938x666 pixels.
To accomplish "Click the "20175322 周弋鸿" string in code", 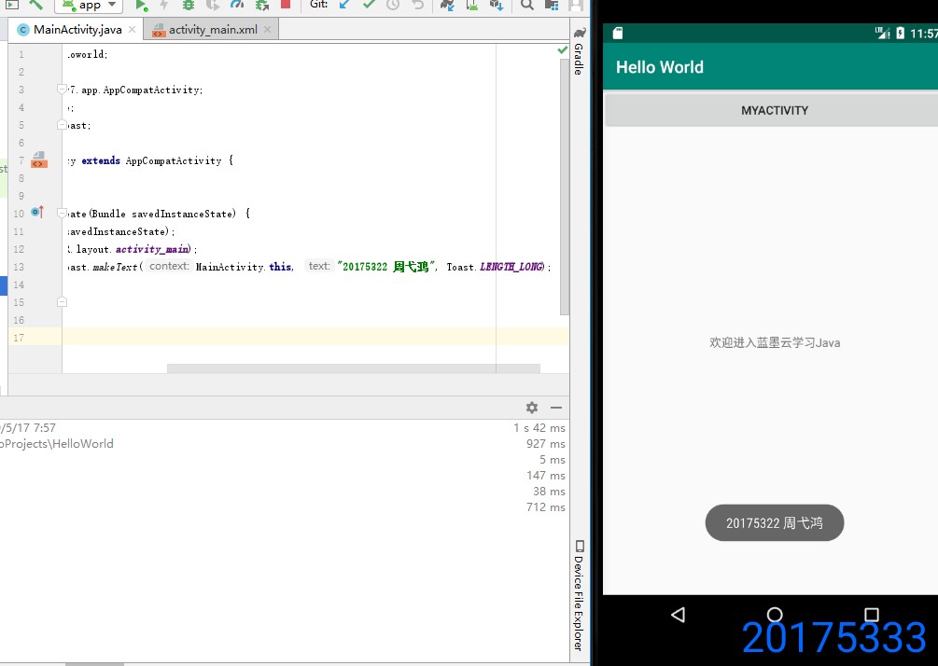I will pyautogui.click(x=385, y=267).
